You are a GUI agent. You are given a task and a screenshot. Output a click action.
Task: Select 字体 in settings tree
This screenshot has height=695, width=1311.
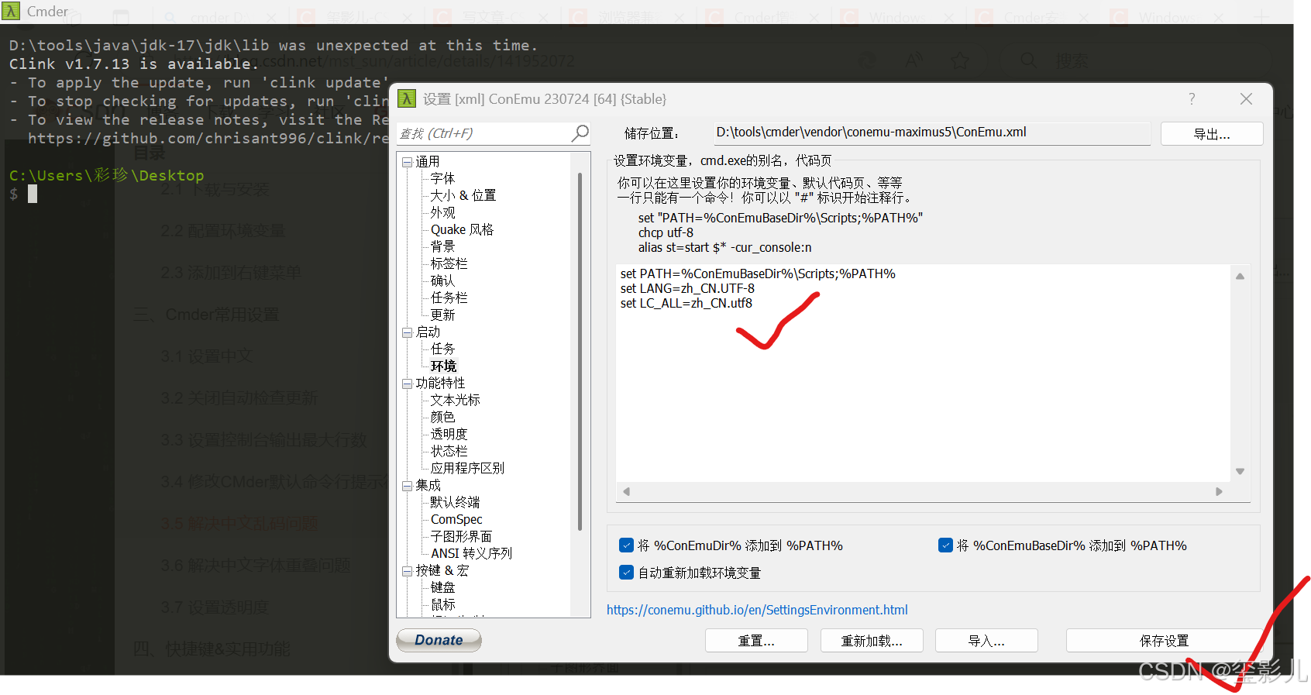443,178
